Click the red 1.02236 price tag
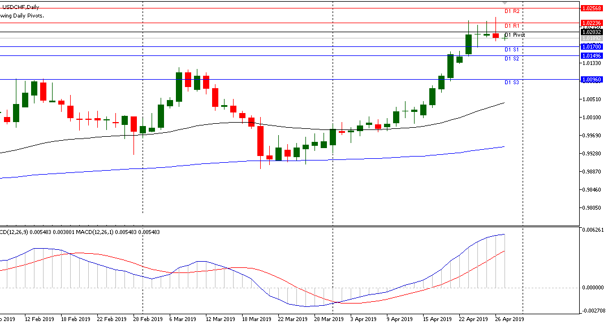The image size is (608, 325). [592, 23]
